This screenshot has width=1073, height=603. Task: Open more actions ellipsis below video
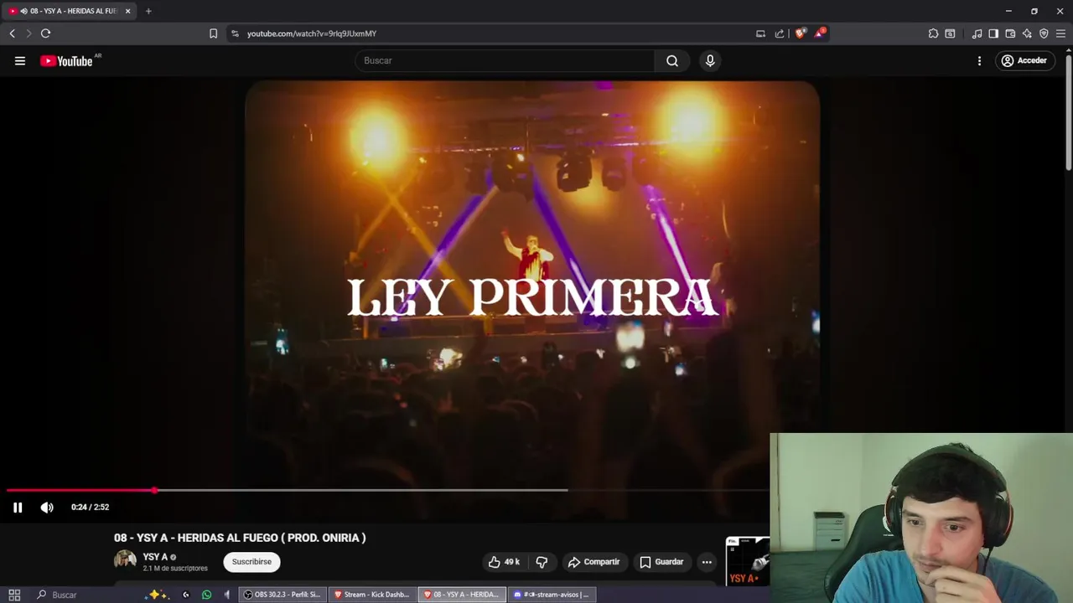pos(707,562)
